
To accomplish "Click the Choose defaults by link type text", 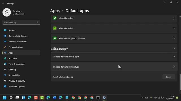I will [x=66, y=67].
